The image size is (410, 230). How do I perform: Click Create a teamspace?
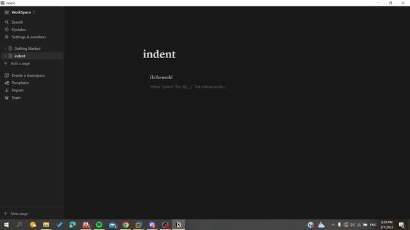point(28,75)
